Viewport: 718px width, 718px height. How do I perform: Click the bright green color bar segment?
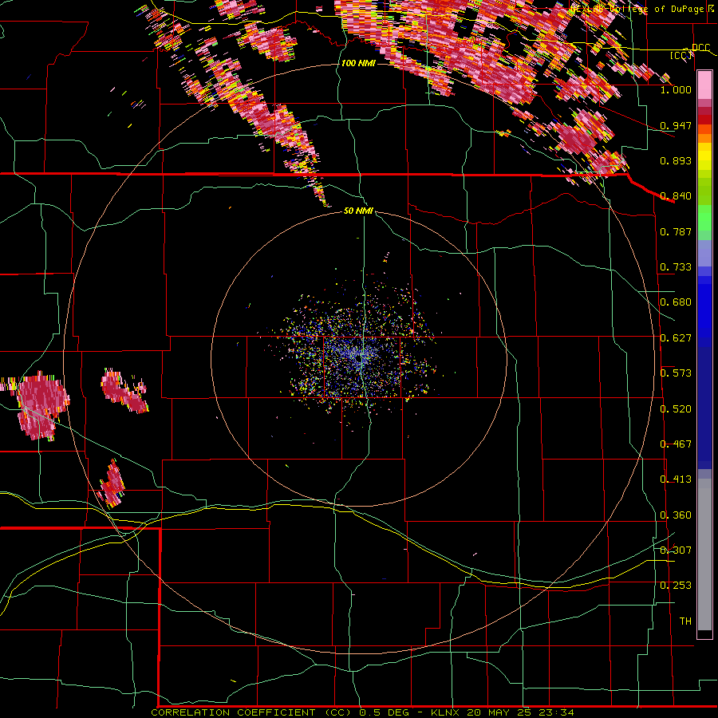[704, 218]
